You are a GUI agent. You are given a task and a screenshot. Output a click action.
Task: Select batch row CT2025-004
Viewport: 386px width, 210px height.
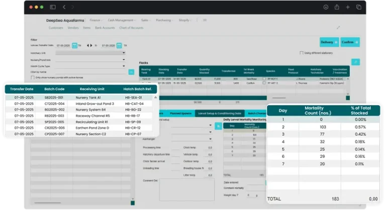79,104
